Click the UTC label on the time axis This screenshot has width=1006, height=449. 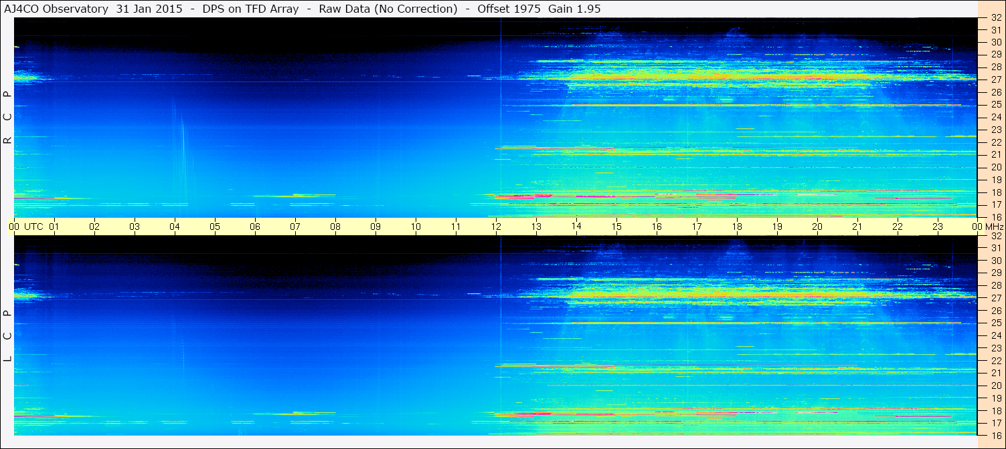pos(33,227)
